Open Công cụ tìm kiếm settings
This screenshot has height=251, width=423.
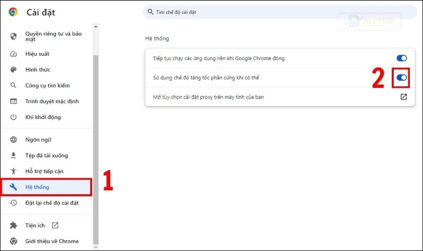tap(46, 85)
